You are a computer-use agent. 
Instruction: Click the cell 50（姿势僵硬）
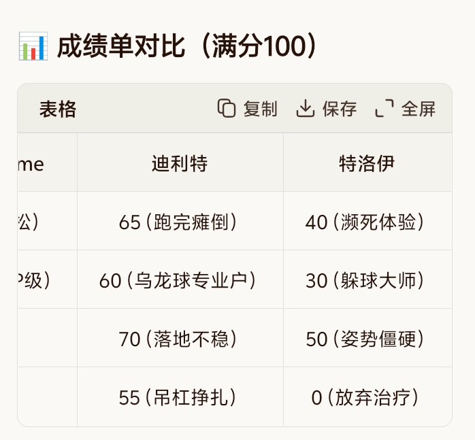367,339
